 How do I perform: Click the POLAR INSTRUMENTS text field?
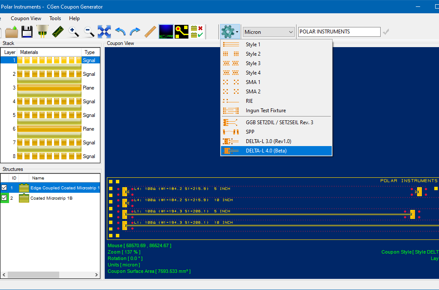coord(339,32)
